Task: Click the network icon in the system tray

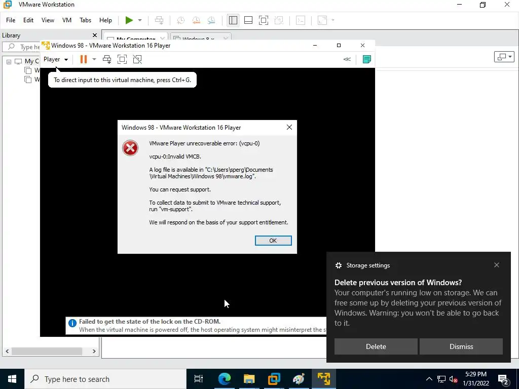Action: (x=441, y=379)
